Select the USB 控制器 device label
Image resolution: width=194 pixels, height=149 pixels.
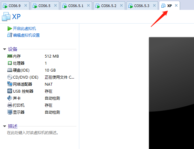click(x=23, y=91)
